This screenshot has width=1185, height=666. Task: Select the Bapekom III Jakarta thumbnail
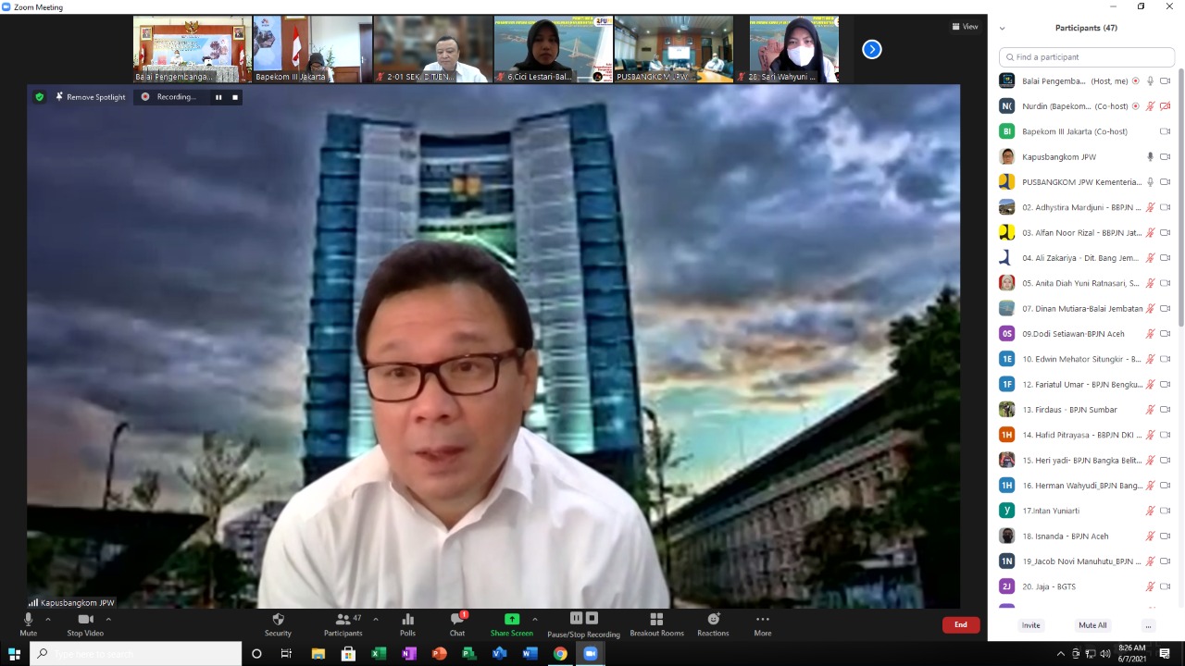313,49
